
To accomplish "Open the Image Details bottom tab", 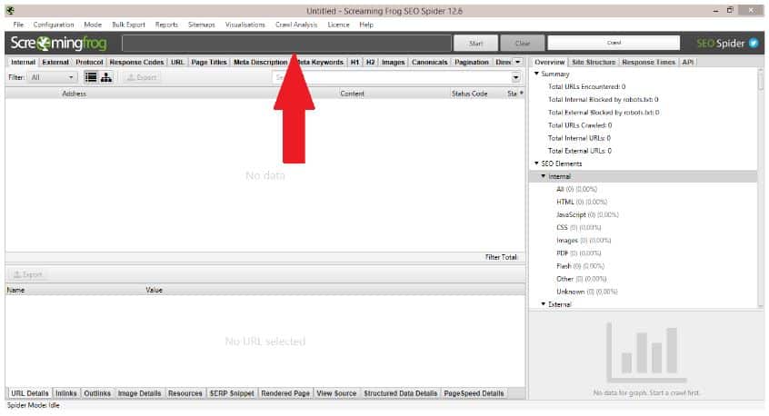I will (x=139, y=393).
